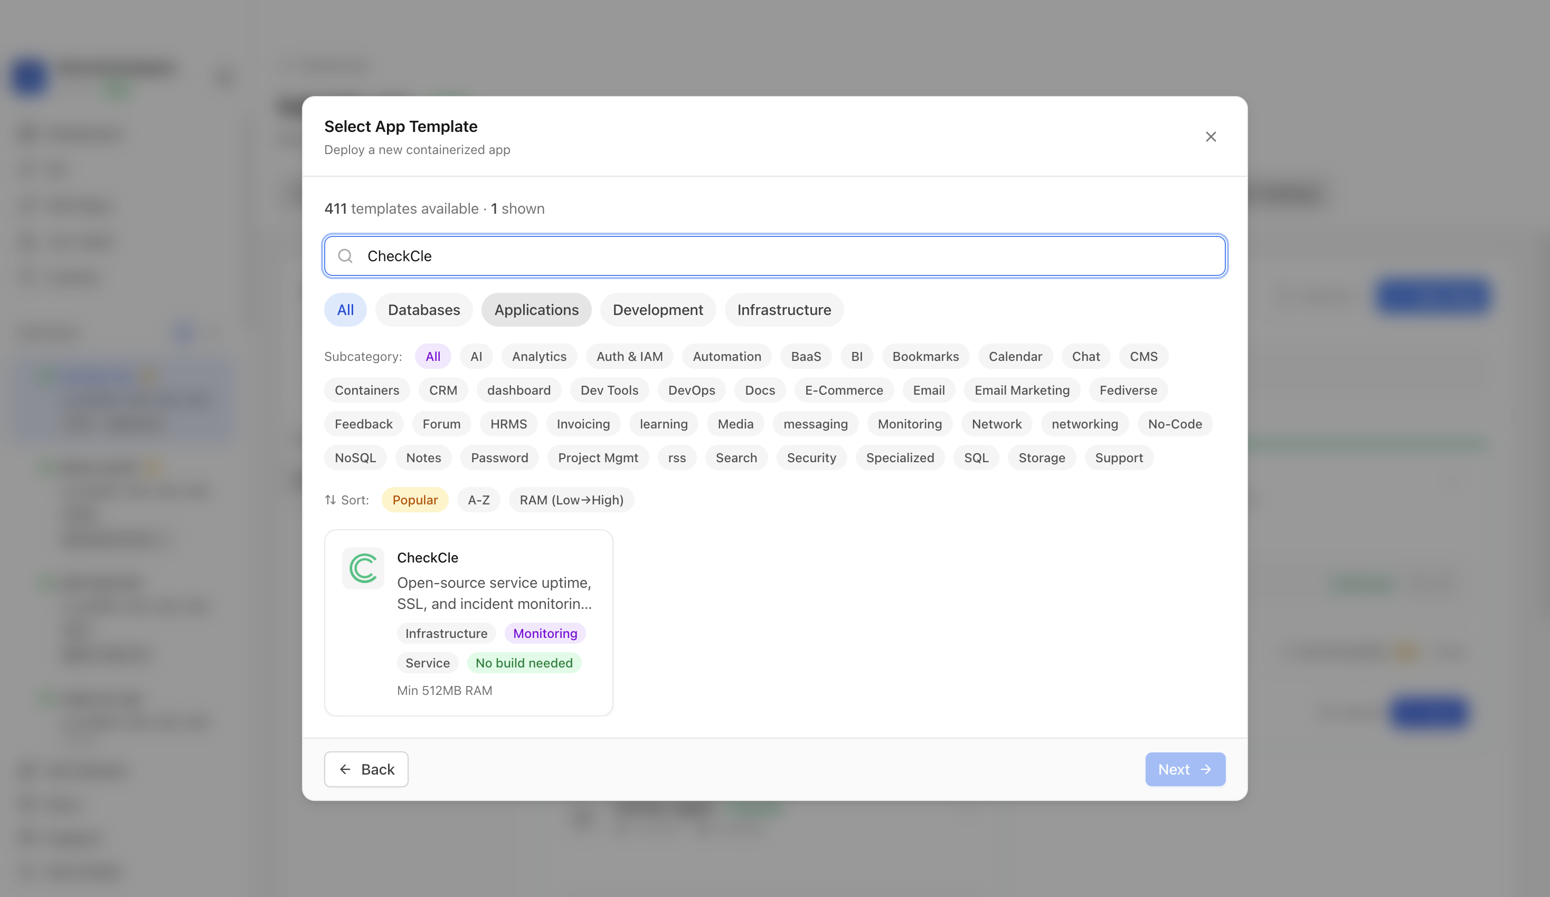The height and width of the screenshot is (897, 1550).
Task: Filter by E-Commerce subcategory
Action: [x=843, y=390]
